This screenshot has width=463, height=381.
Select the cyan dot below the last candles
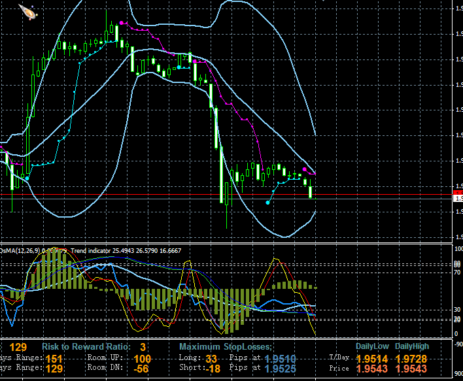tap(267, 203)
